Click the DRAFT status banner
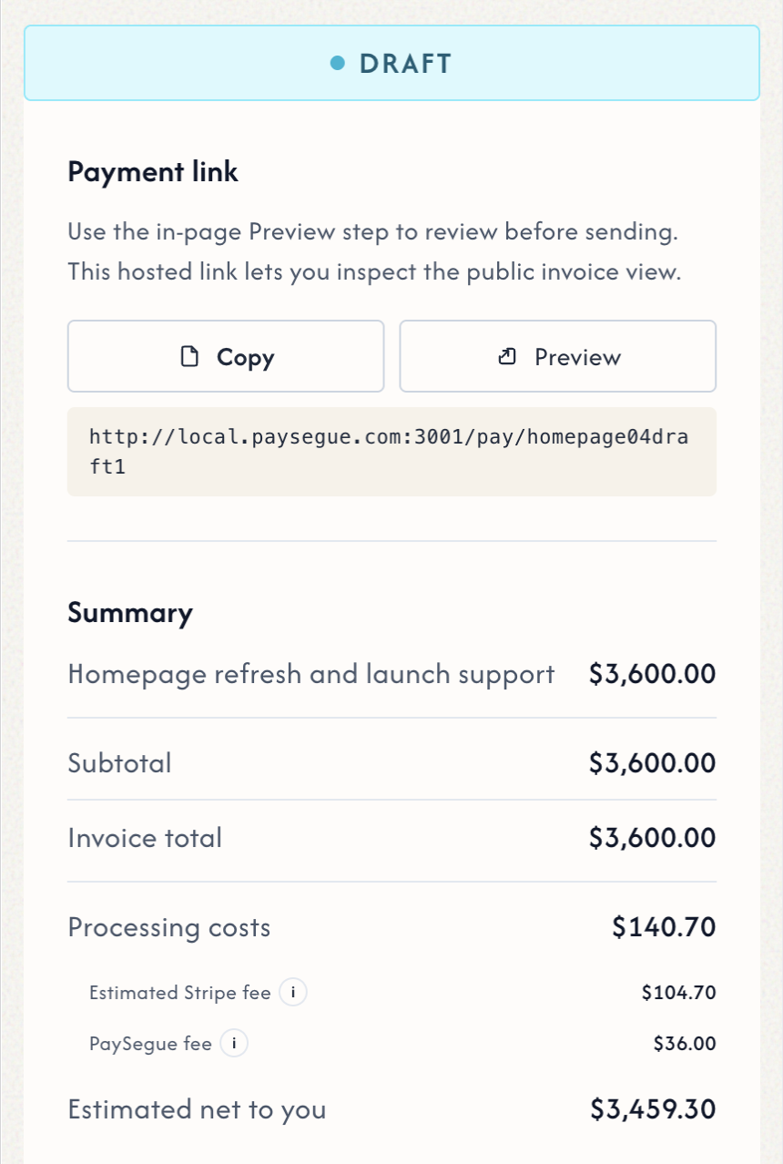 pos(391,64)
